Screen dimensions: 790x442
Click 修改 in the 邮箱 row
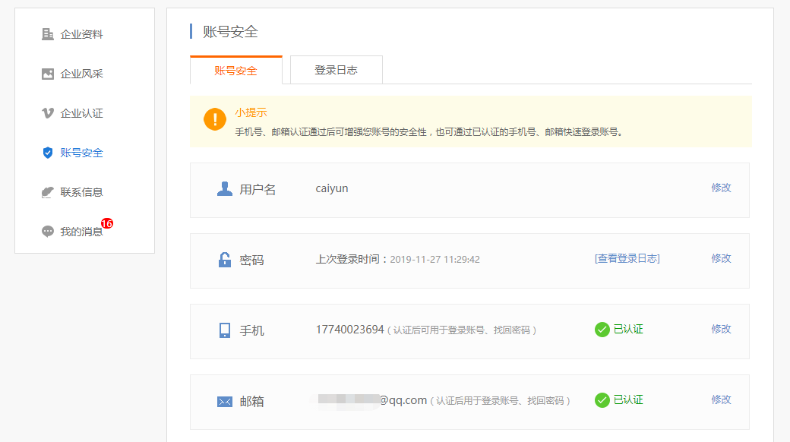721,399
